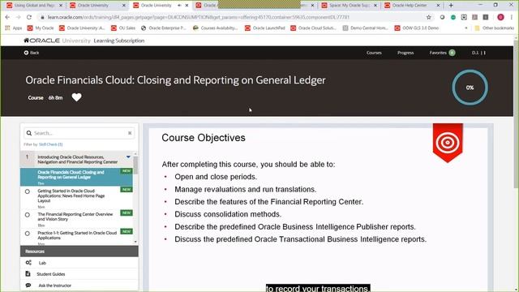Select radio for Getting Started in Oracle Cloud Applications

pyautogui.click(x=28, y=191)
